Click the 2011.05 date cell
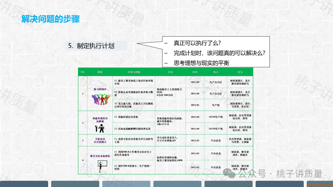This screenshot has width=333, height=187. [x=195, y=105]
